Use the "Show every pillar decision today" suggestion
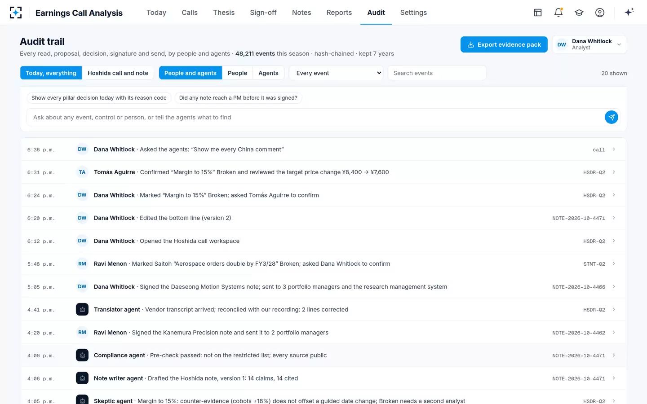Viewport: 647px width, 404px height. click(99, 98)
